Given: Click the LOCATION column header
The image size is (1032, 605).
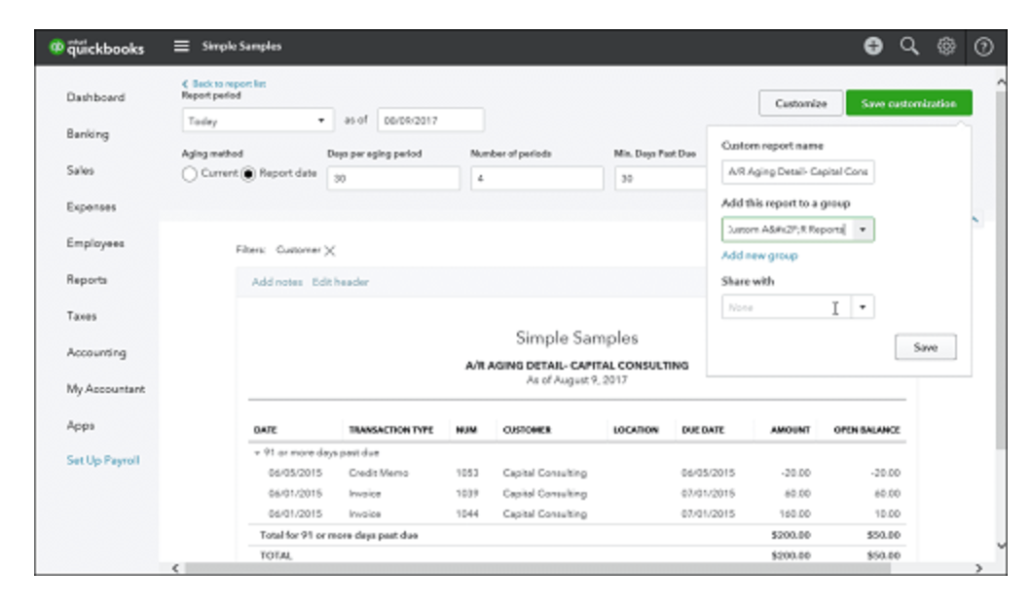Looking at the screenshot, I should tap(636, 430).
